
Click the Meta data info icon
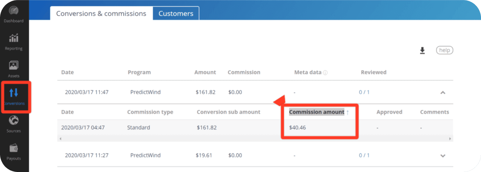coord(325,73)
